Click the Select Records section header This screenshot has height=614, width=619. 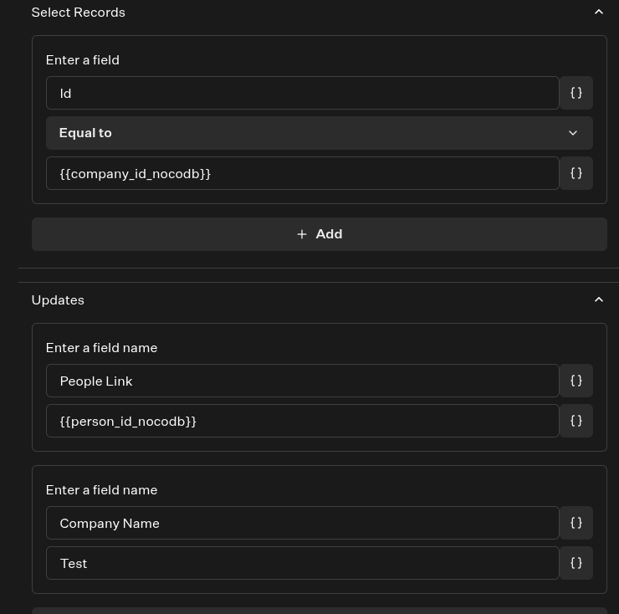tap(79, 13)
